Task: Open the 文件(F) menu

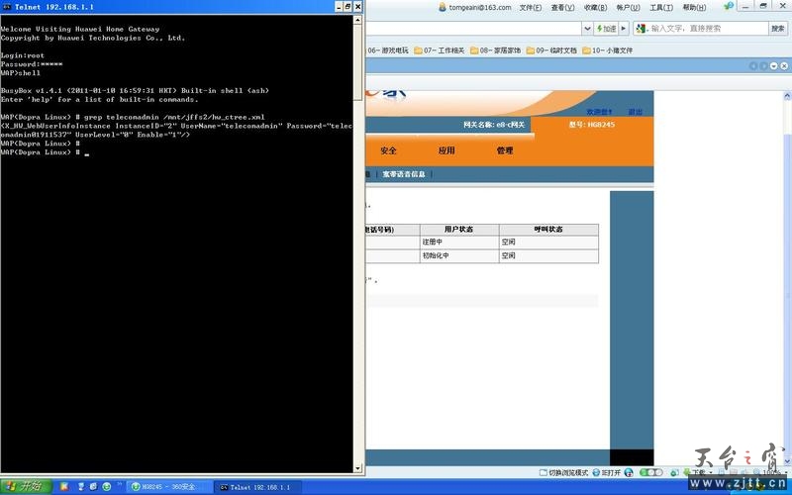Action: [531, 7]
